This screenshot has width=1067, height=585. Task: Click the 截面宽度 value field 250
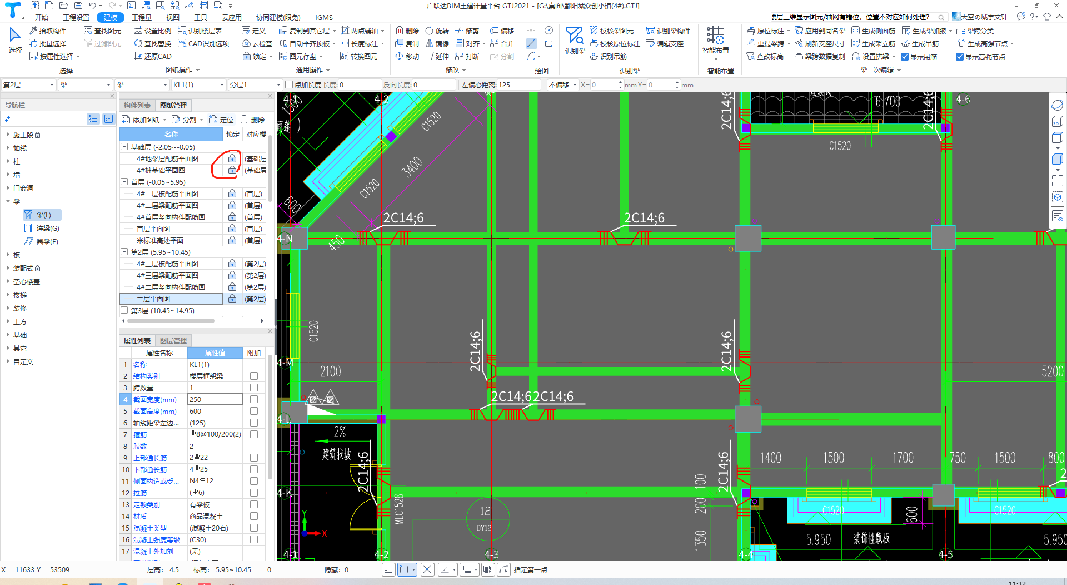point(215,399)
